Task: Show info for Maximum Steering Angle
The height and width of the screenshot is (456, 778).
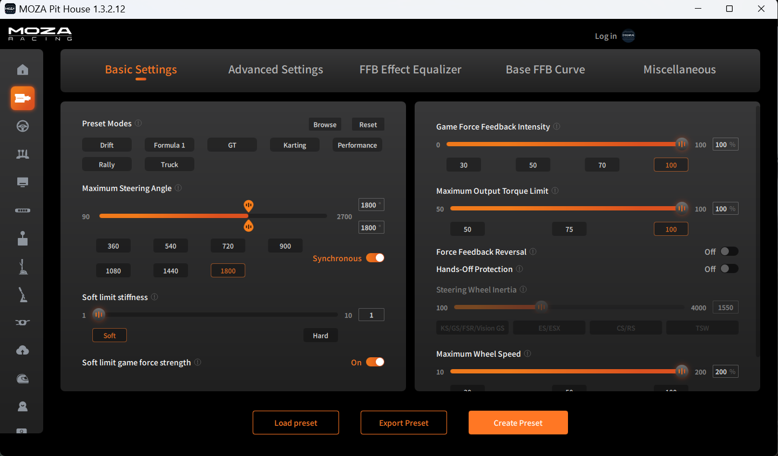Action: [x=178, y=188]
